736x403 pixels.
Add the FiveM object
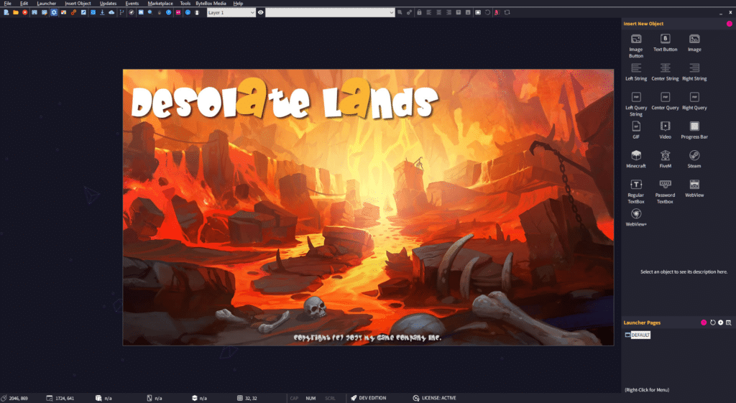665,159
